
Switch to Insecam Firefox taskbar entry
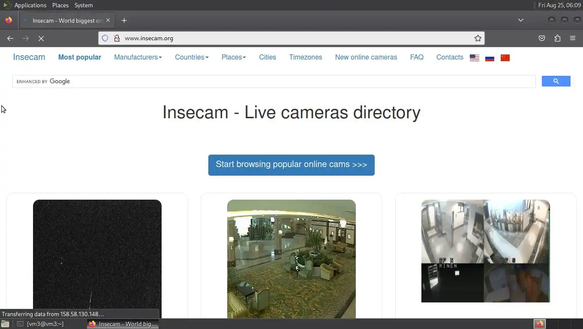[x=123, y=324]
